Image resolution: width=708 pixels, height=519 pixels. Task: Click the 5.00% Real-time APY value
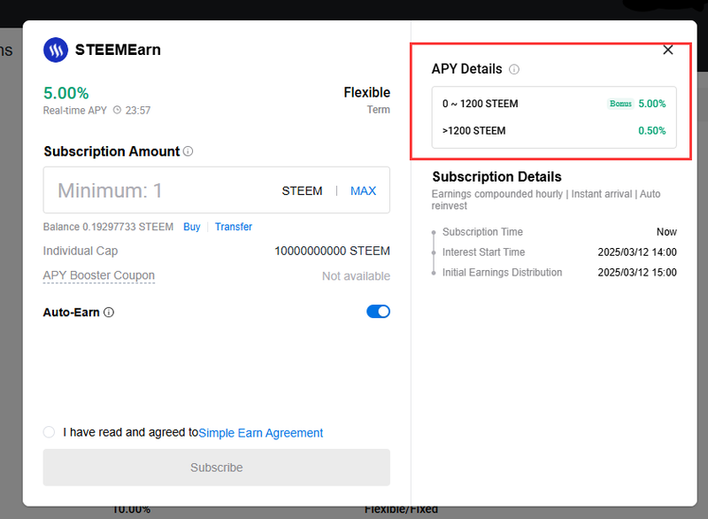(65, 93)
